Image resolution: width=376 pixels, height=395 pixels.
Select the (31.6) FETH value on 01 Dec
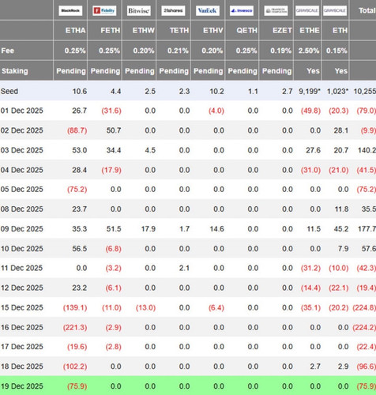tap(111, 111)
